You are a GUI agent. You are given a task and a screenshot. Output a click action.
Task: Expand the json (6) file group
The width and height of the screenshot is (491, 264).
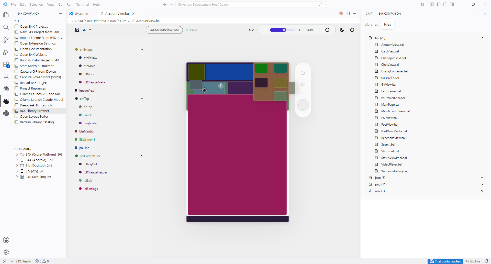pos(482,178)
